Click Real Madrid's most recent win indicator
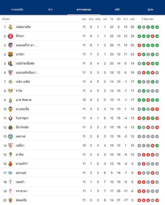This screenshot has width=165, height=205. coord(157,27)
